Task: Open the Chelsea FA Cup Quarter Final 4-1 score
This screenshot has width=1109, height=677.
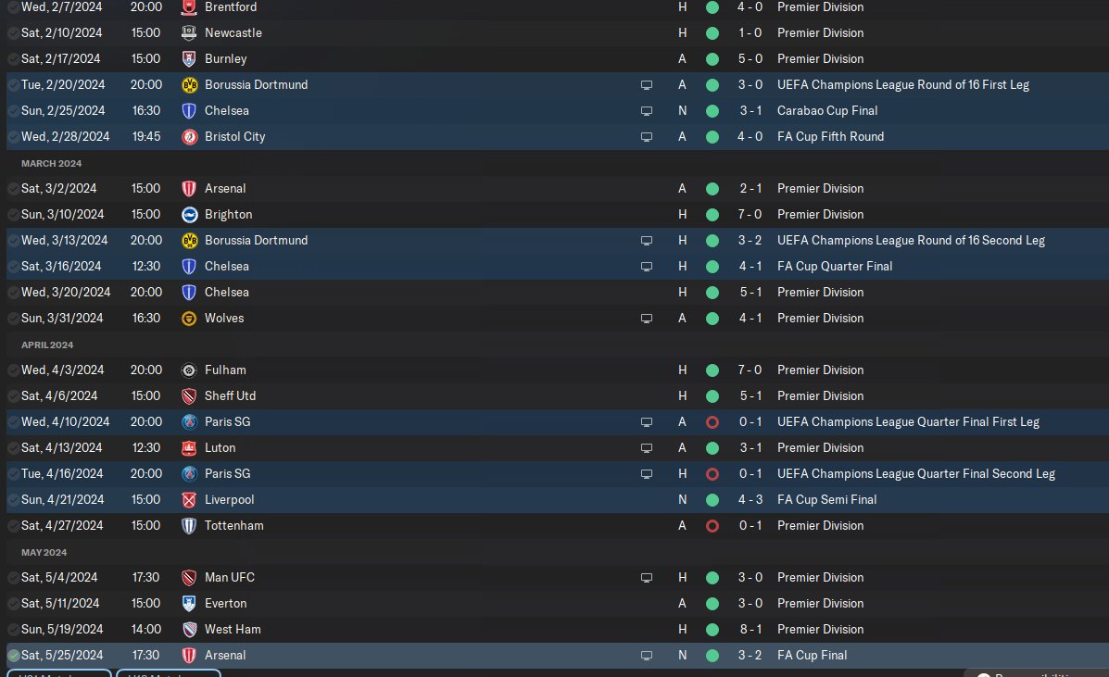Action: 749,266
